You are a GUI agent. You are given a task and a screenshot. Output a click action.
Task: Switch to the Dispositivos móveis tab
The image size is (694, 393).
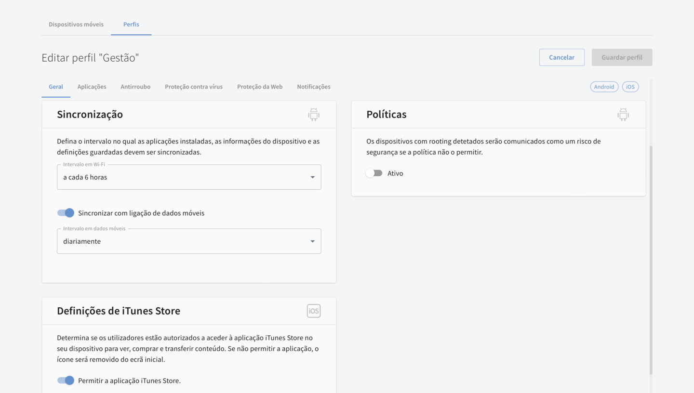[76, 24]
